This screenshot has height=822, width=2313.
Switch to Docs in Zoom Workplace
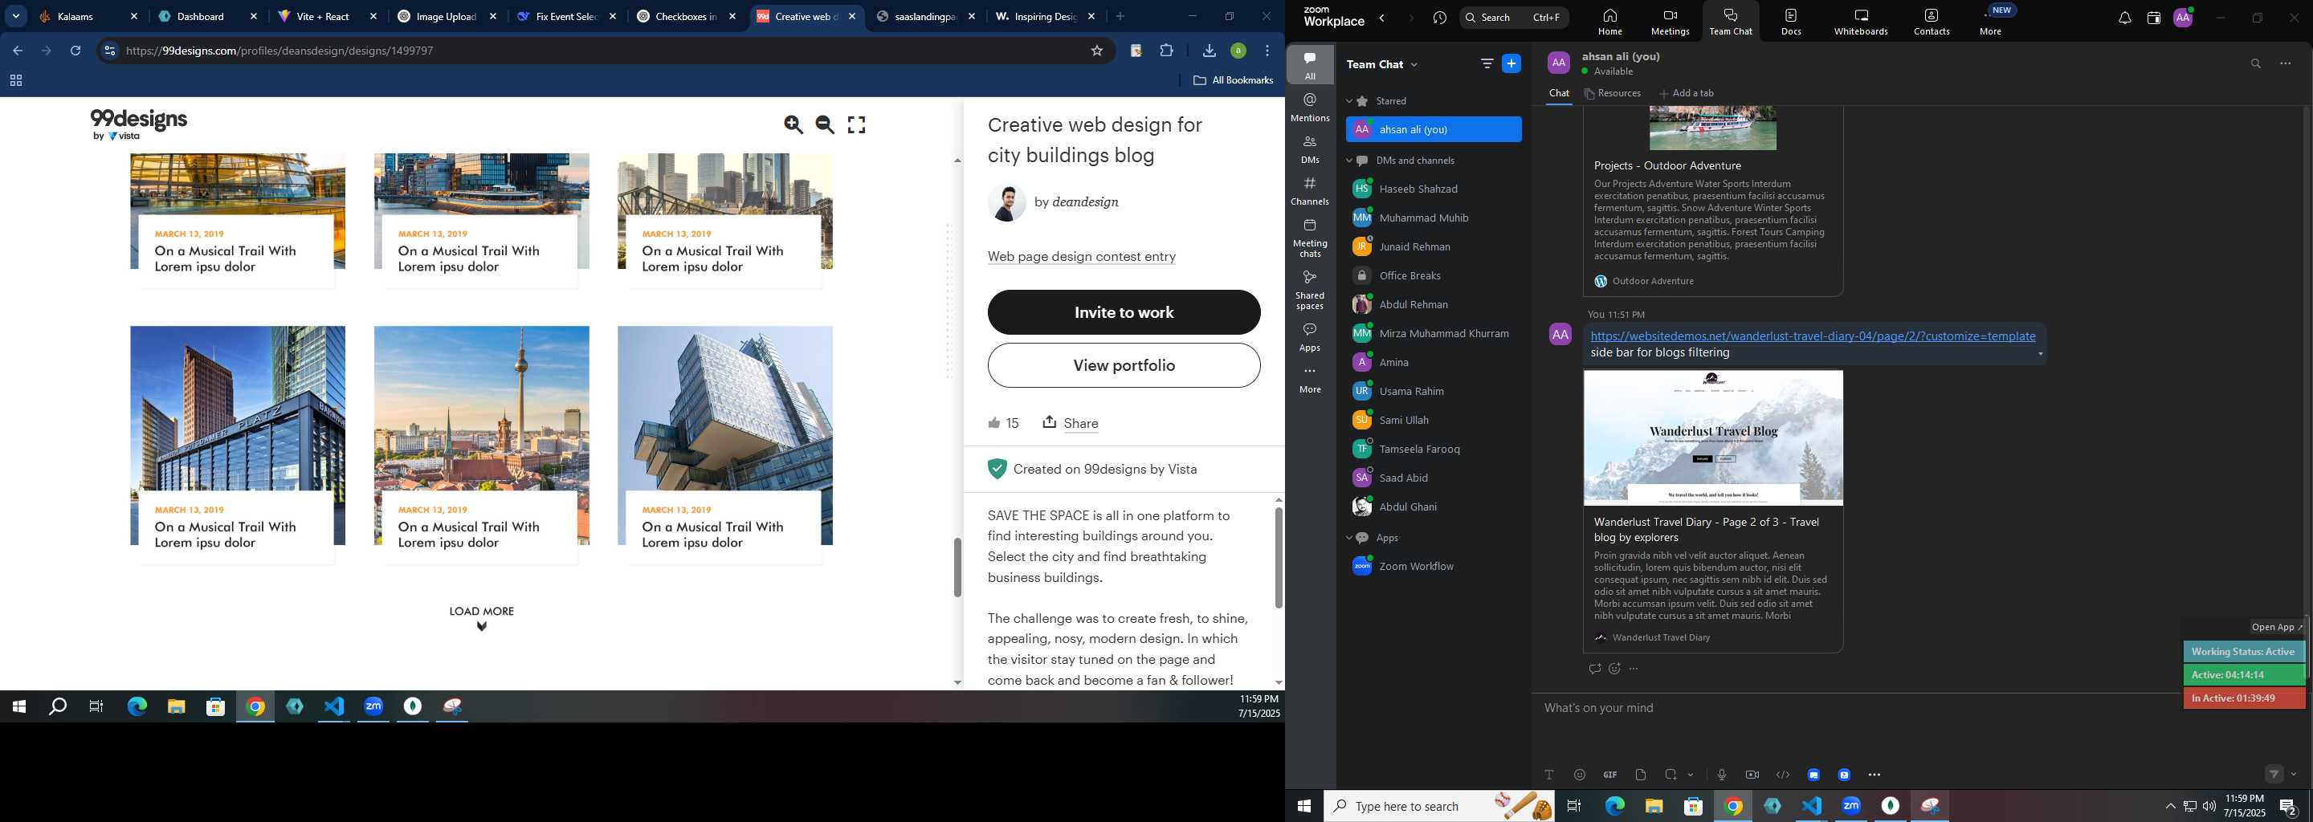(x=1790, y=22)
